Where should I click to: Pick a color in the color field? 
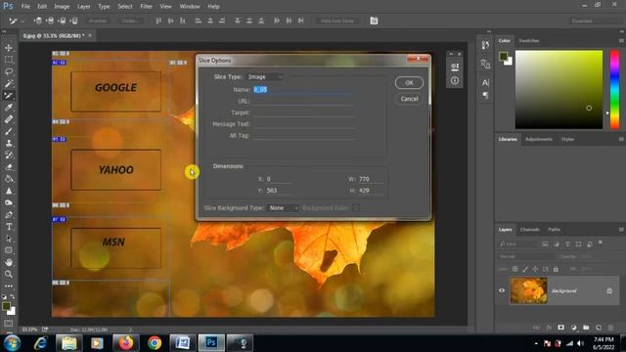click(559, 89)
